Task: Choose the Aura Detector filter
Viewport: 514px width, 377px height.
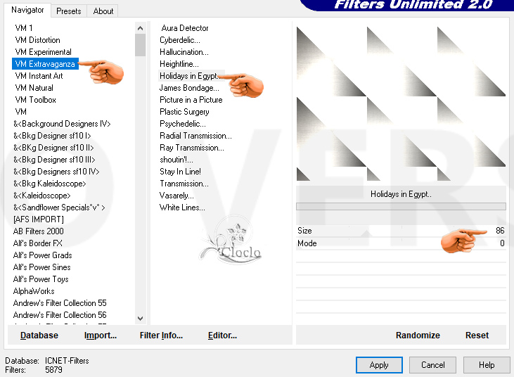Action: [184, 28]
